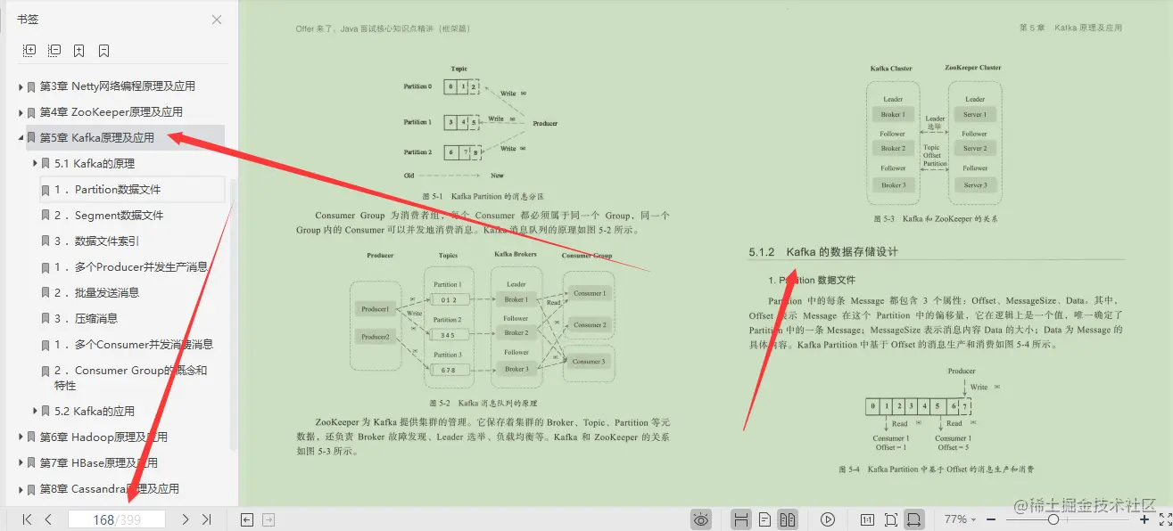Expand the 第3章 Netty网络编程原理及应用 chapter

point(21,87)
